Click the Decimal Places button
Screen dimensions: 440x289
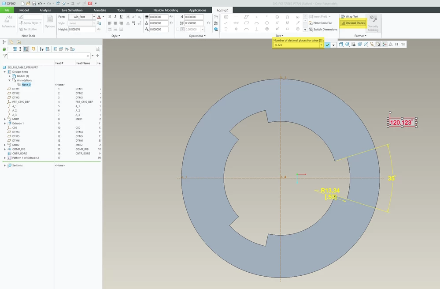pyautogui.click(x=353, y=23)
